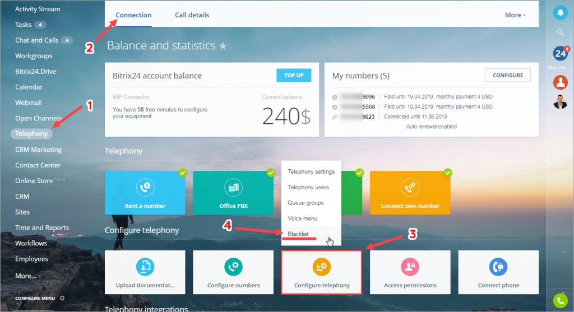Select Telephony in the sidebar

(x=31, y=133)
